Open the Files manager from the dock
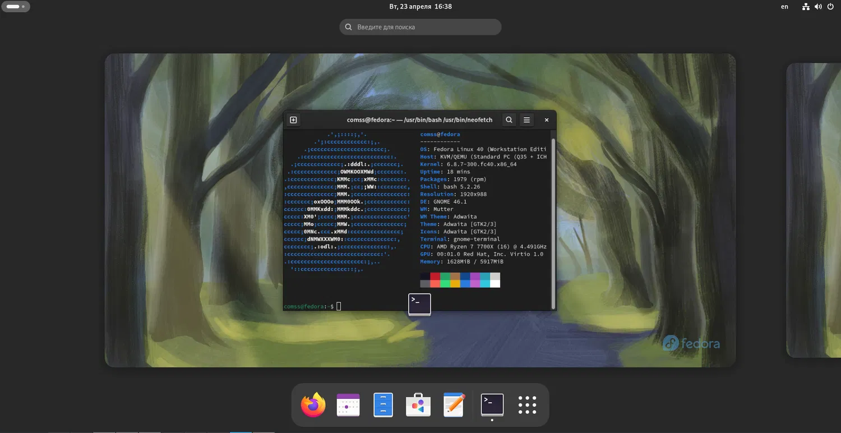Screen dimensions: 841x433 tap(383, 405)
